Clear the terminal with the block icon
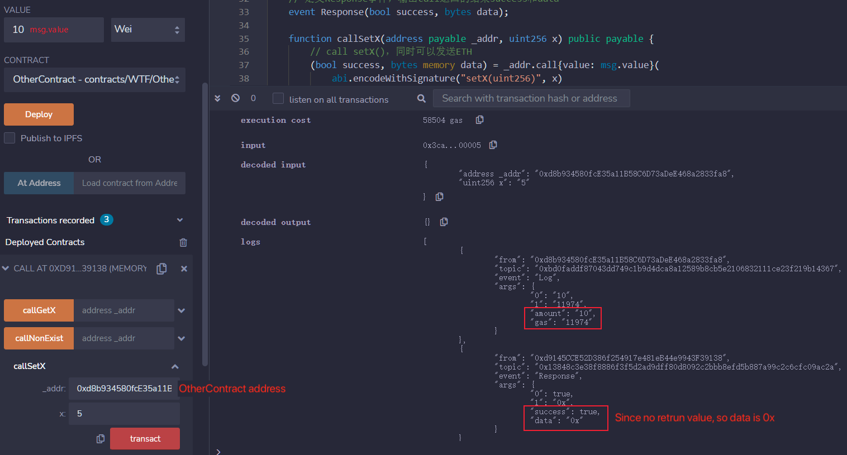 (235, 98)
